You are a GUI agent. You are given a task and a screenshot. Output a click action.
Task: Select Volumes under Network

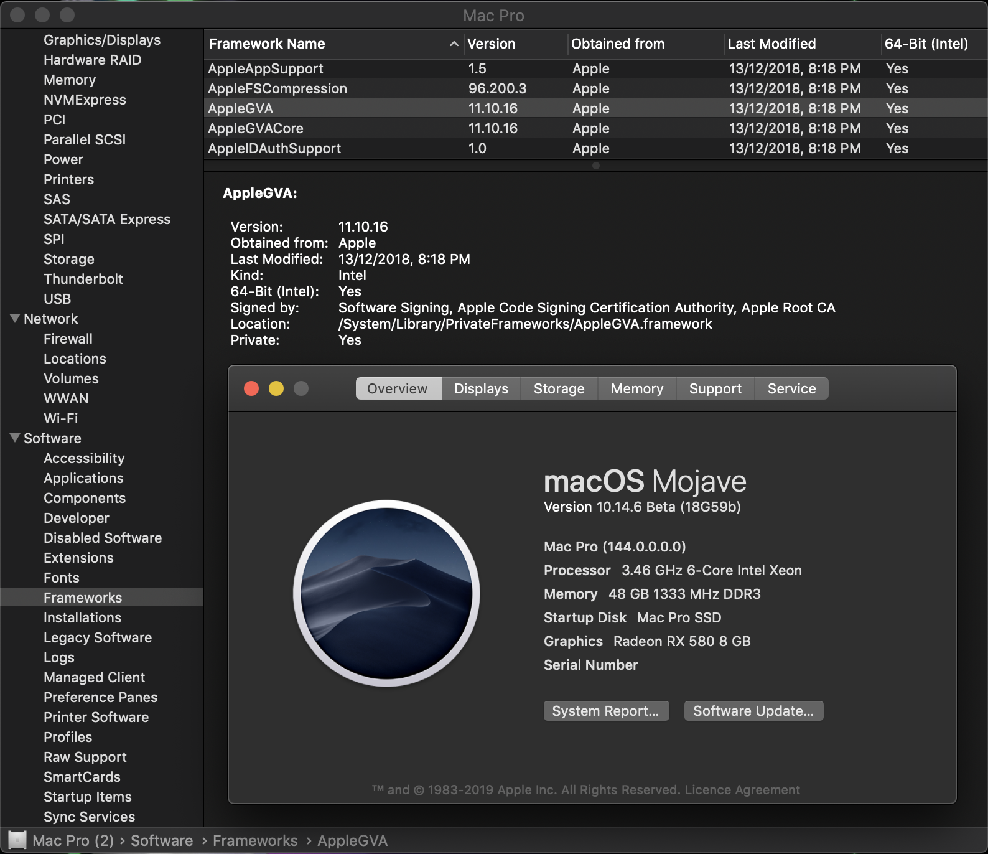pos(71,378)
